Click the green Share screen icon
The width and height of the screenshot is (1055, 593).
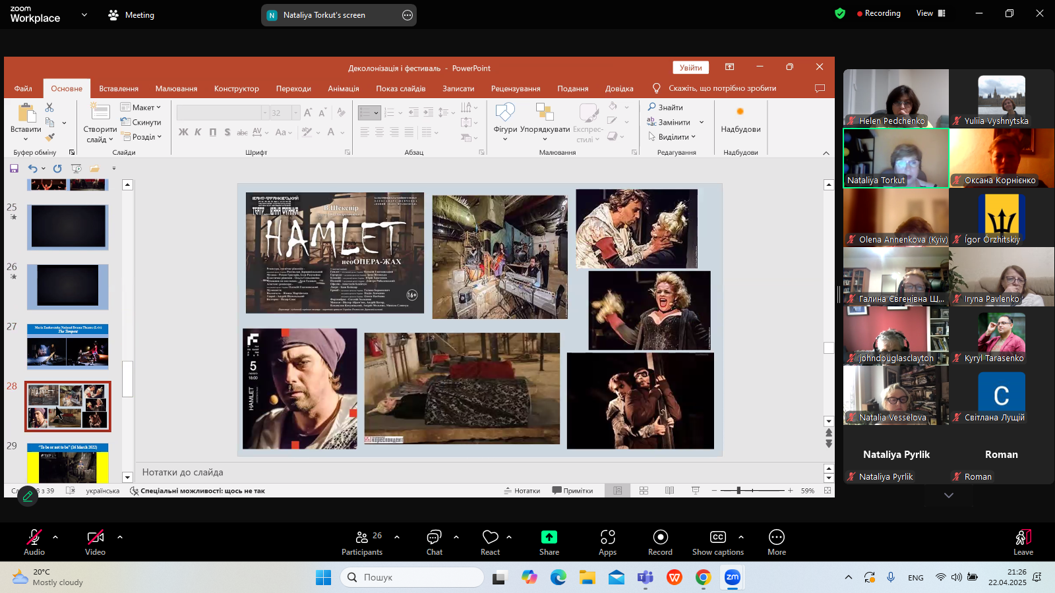click(549, 538)
